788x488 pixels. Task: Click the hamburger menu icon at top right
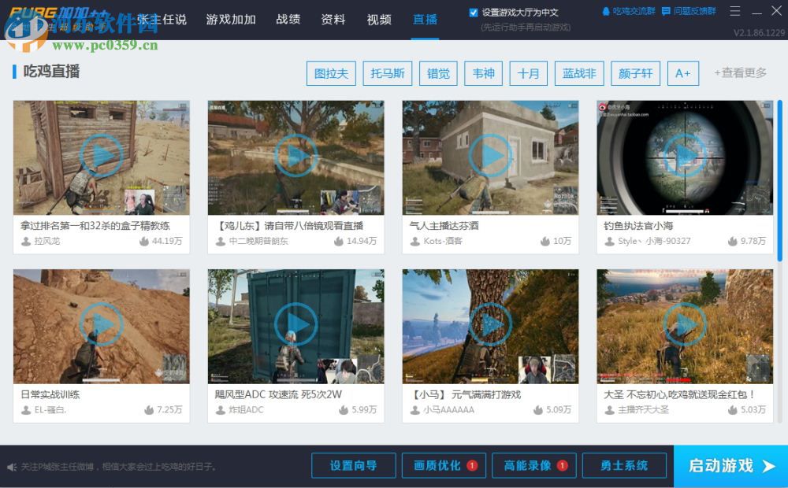(x=734, y=10)
